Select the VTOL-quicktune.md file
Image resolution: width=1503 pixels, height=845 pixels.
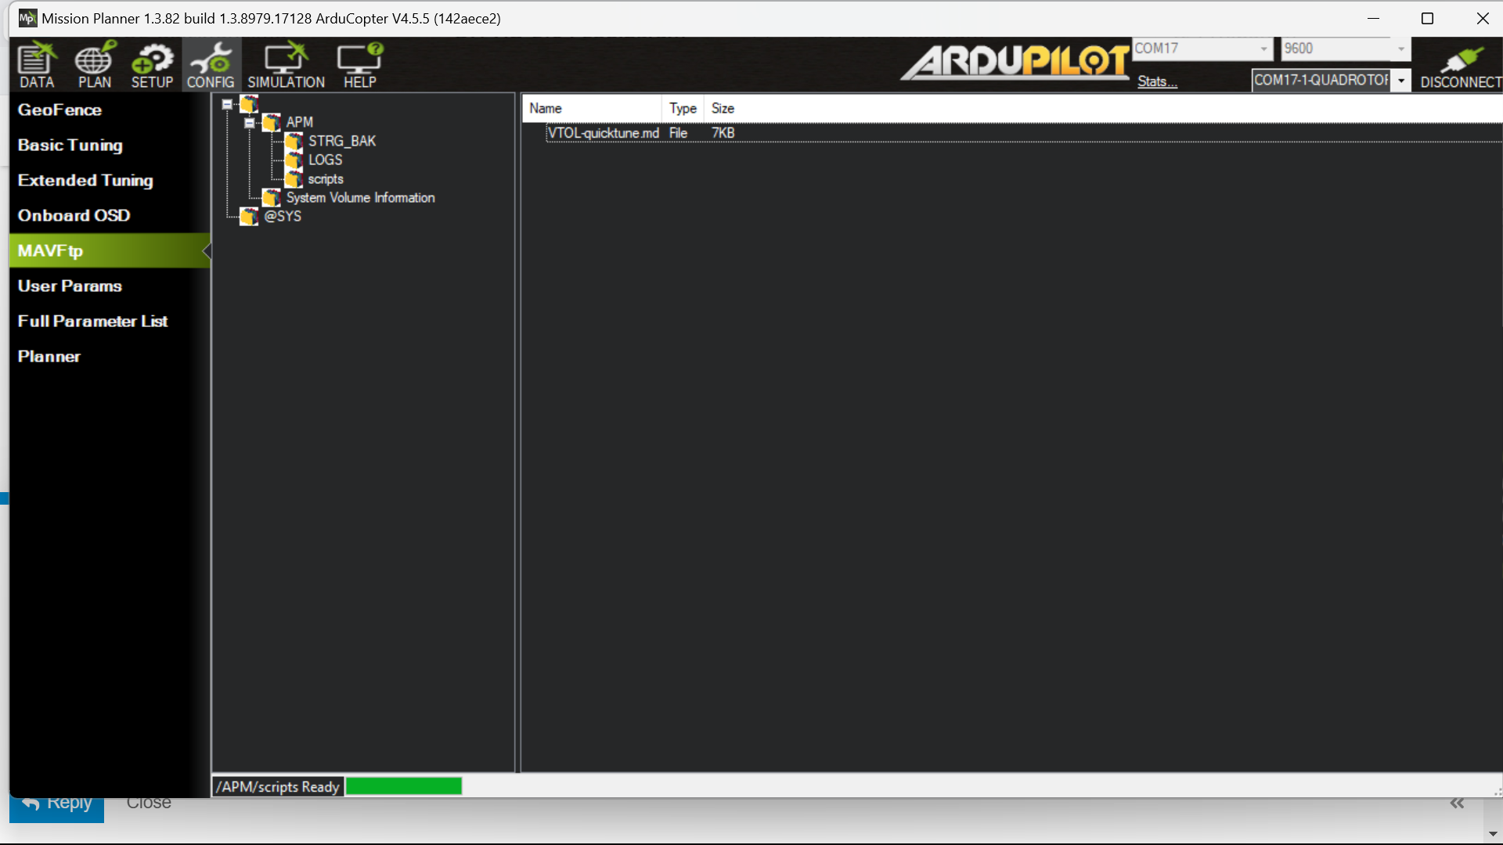[x=603, y=133]
